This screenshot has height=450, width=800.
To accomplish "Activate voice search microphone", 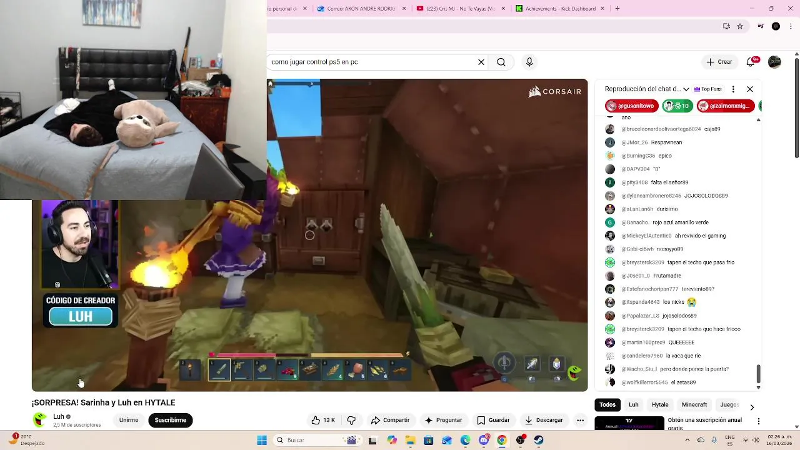I will (529, 62).
